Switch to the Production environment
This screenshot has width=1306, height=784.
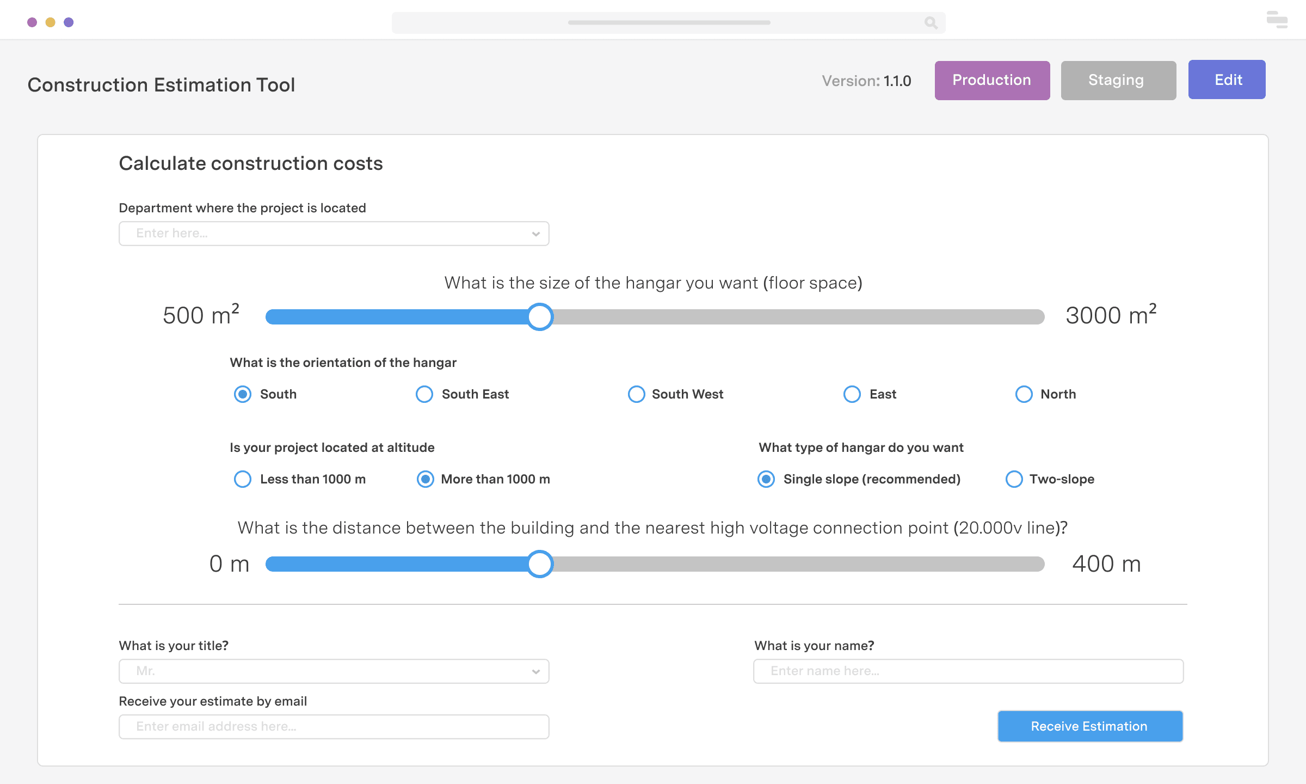(992, 80)
